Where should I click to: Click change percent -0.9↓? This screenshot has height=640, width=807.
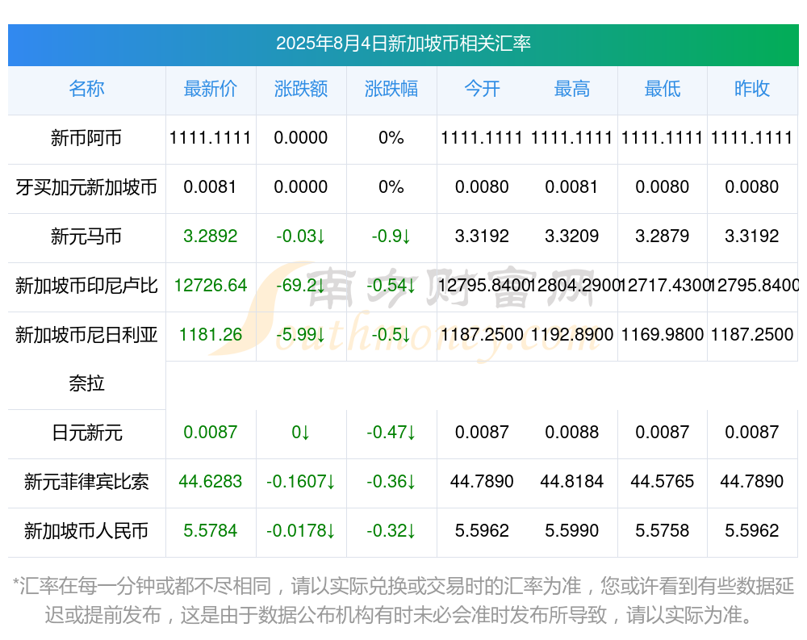pyautogui.click(x=391, y=236)
